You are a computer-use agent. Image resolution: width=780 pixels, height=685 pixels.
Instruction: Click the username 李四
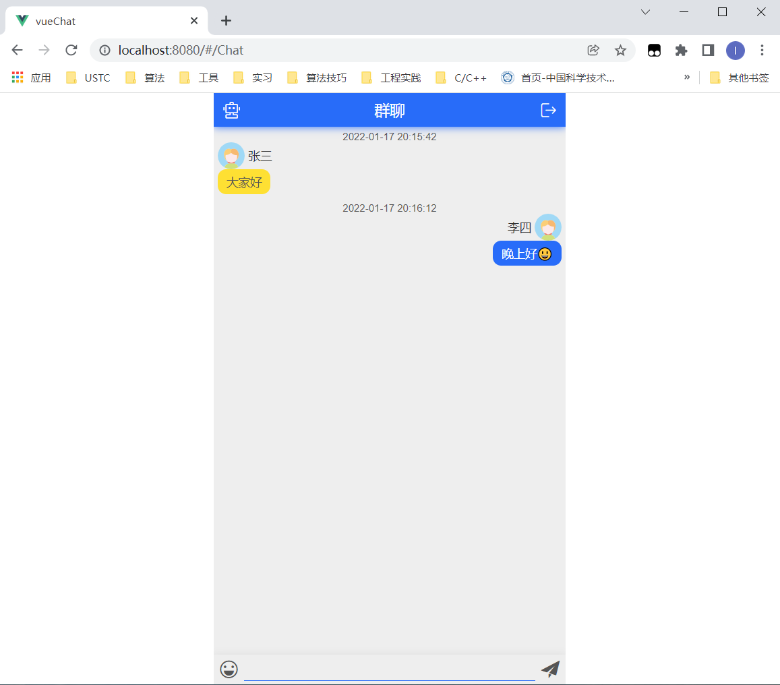[519, 228]
